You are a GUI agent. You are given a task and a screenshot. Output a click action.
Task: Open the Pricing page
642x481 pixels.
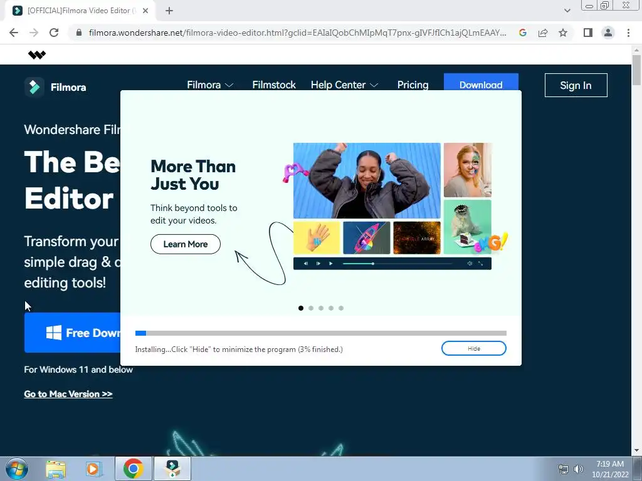click(413, 85)
